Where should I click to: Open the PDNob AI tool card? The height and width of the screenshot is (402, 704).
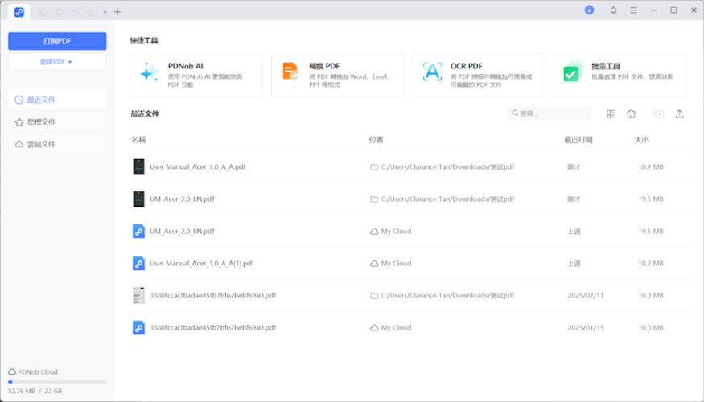coord(196,75)
